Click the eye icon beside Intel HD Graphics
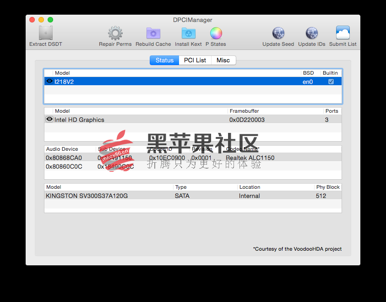 tap(49, 119)
